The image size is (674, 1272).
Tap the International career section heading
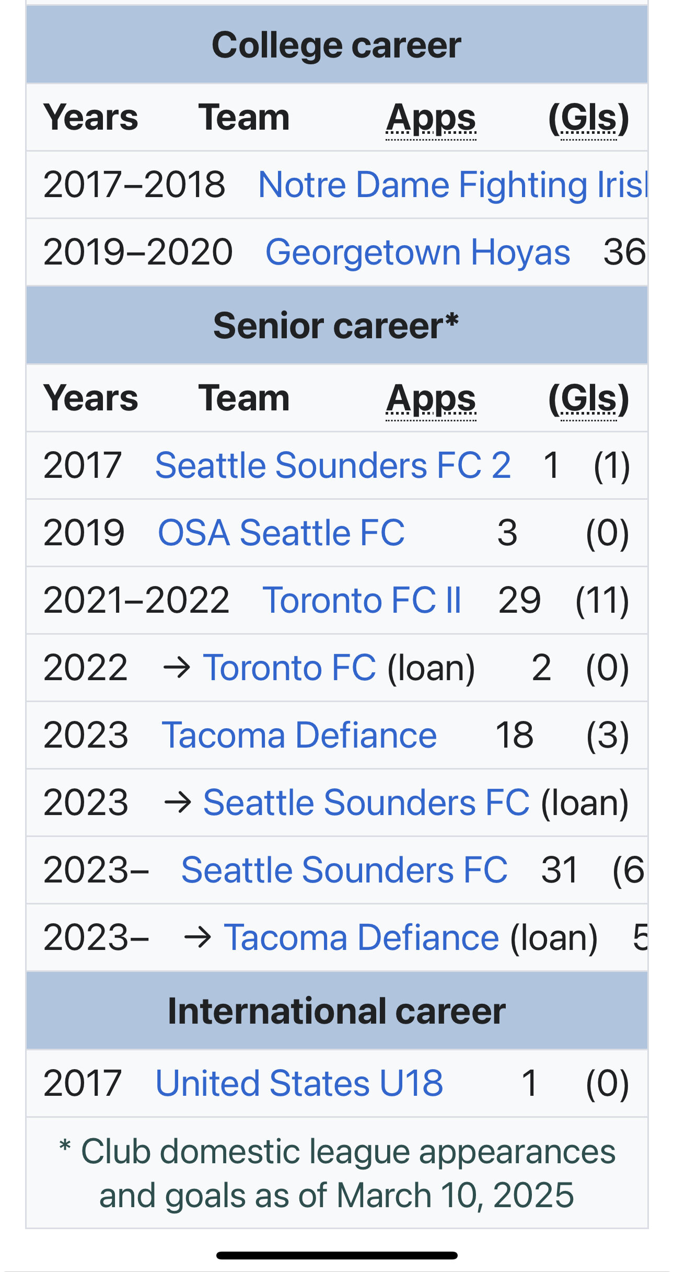point(336,1011)
